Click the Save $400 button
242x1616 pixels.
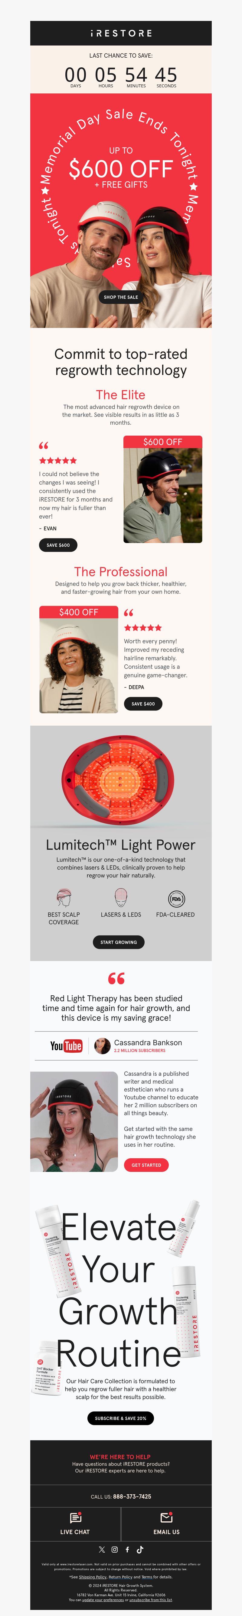pos(143,704)
